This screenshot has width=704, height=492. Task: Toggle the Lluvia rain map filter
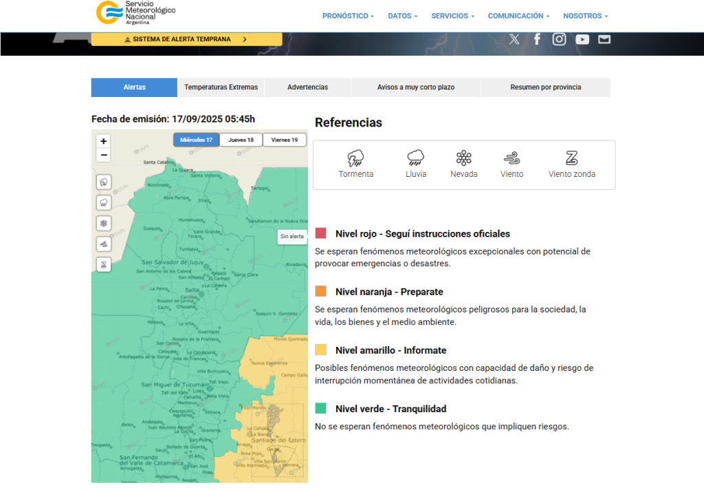[x=104, y=202]
